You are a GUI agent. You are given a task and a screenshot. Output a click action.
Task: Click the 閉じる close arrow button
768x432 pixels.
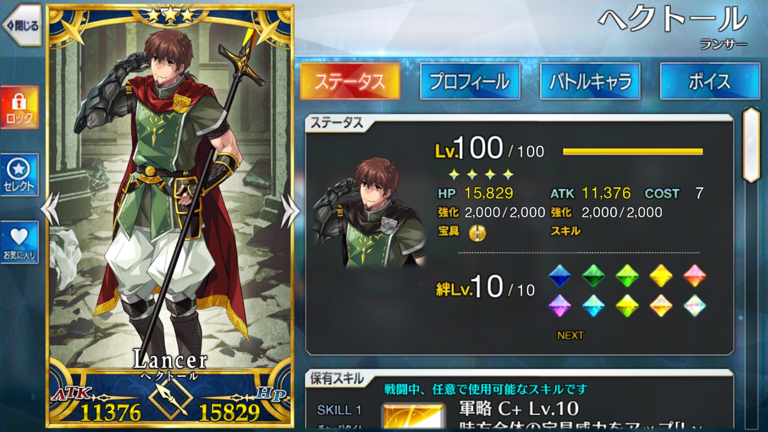pos(22,26)
